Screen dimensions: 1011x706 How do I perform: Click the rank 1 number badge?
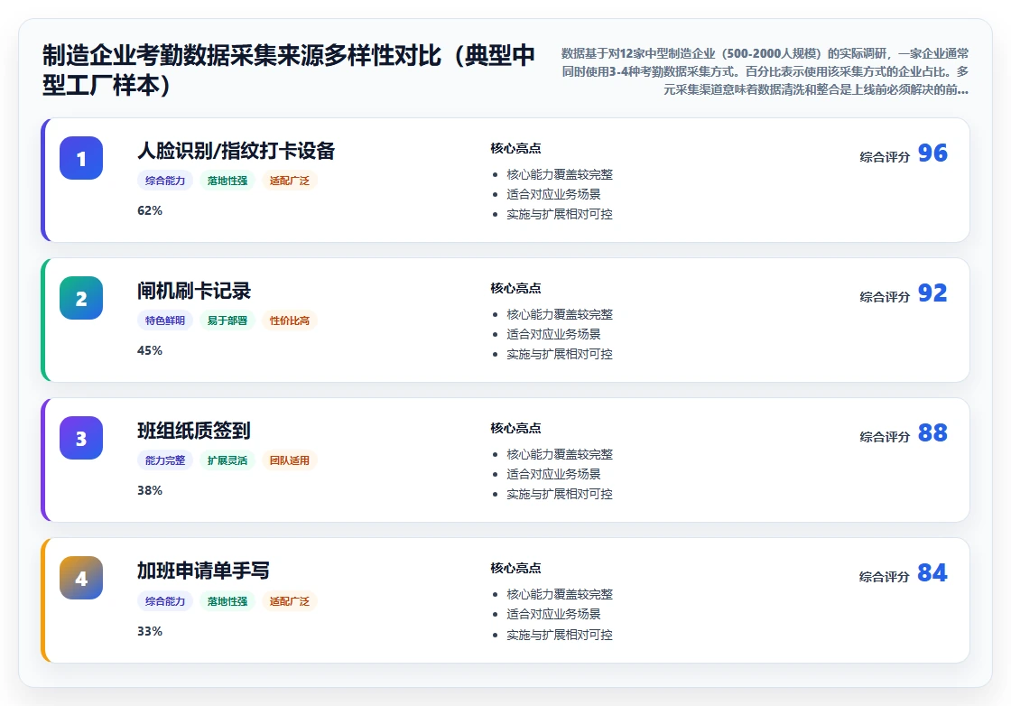[x=81, y=158]
